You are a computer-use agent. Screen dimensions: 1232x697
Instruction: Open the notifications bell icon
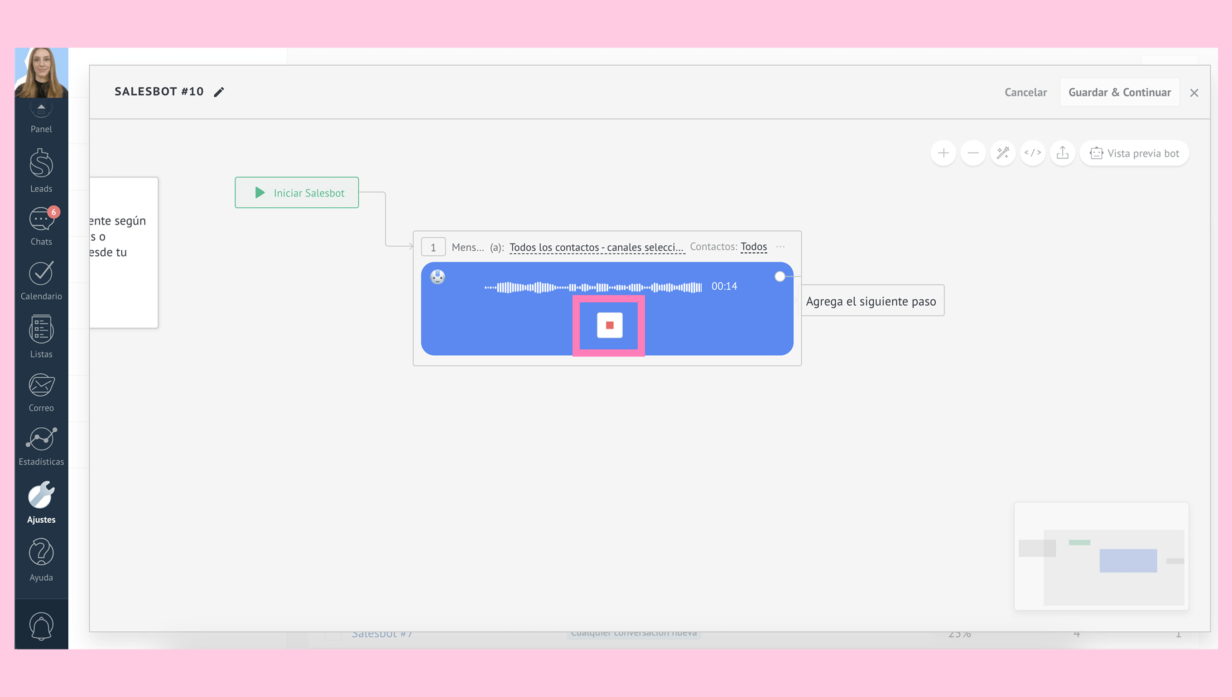pos(41,625)
